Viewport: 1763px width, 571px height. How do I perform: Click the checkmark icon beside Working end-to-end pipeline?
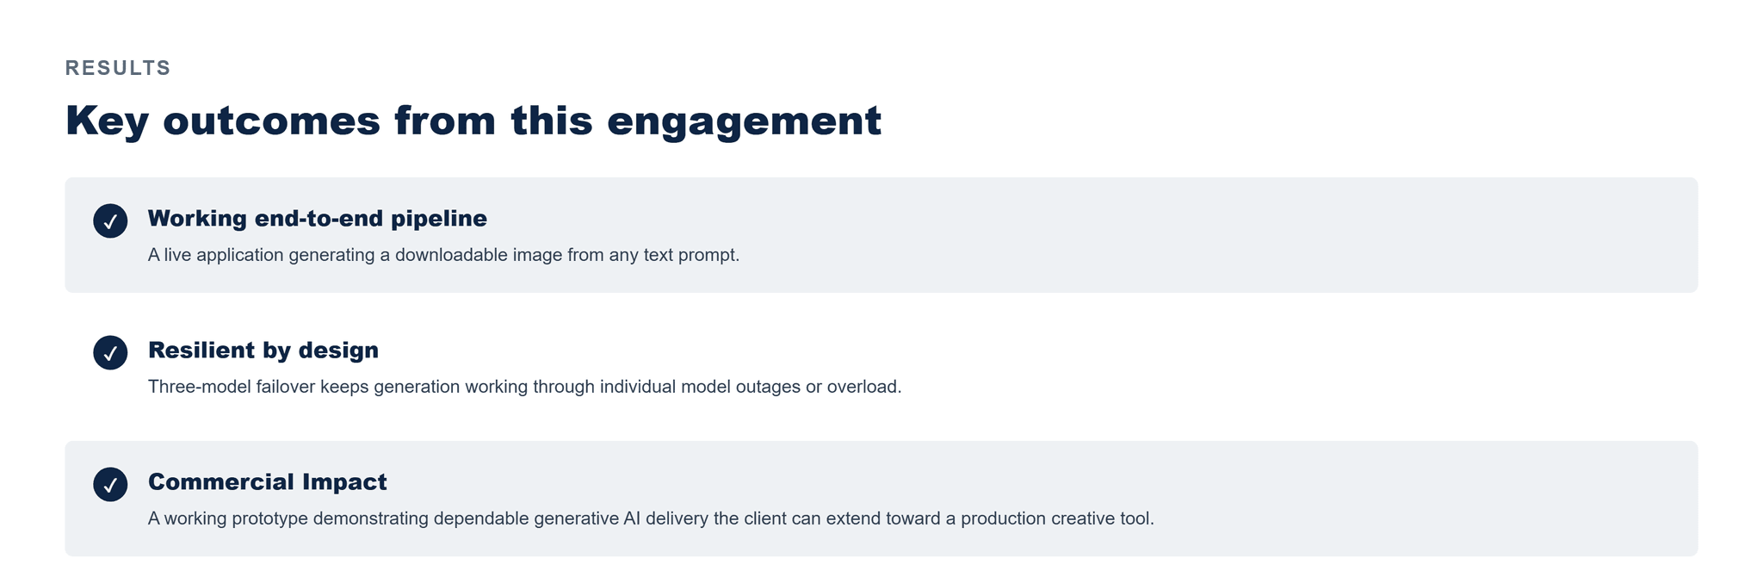click(x=110, y=221)
